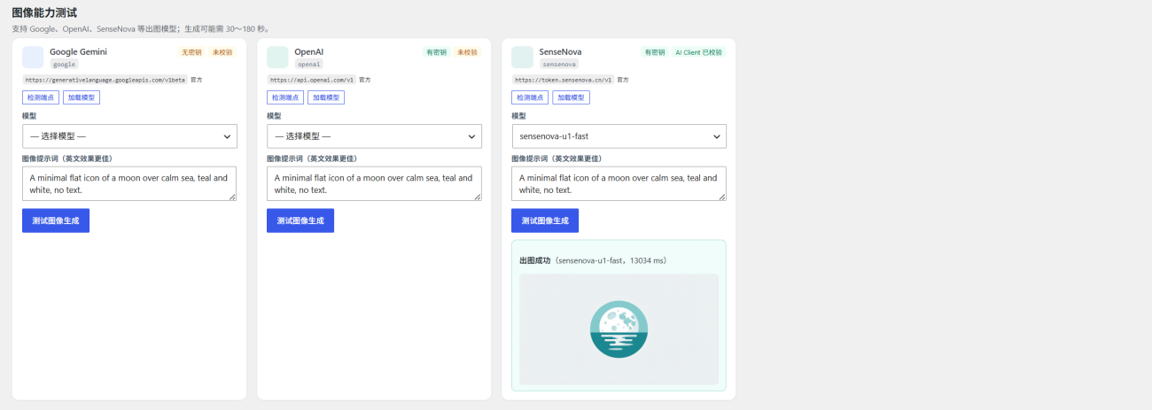Click the 图像能力测试 page heading

(44, 12)
